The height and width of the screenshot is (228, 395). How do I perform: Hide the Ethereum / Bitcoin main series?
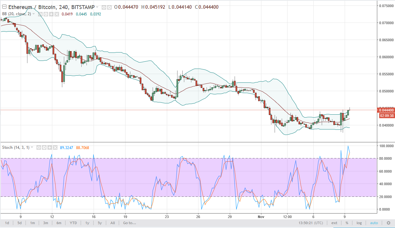(103, 7)
